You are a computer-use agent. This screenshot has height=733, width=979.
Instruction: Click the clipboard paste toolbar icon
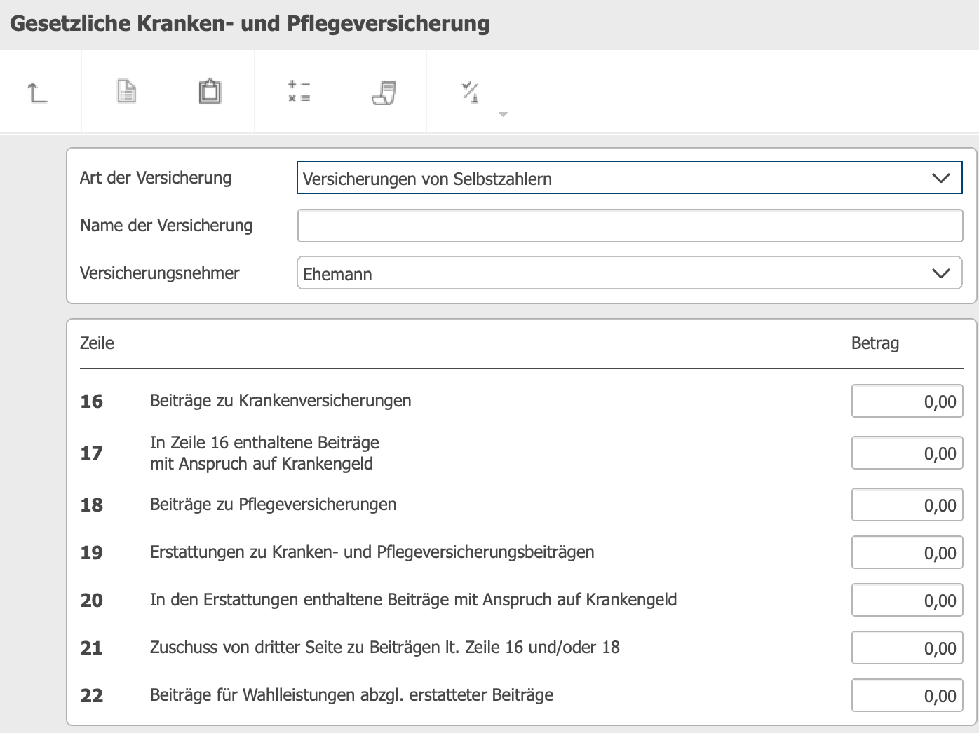pos(210,92)
